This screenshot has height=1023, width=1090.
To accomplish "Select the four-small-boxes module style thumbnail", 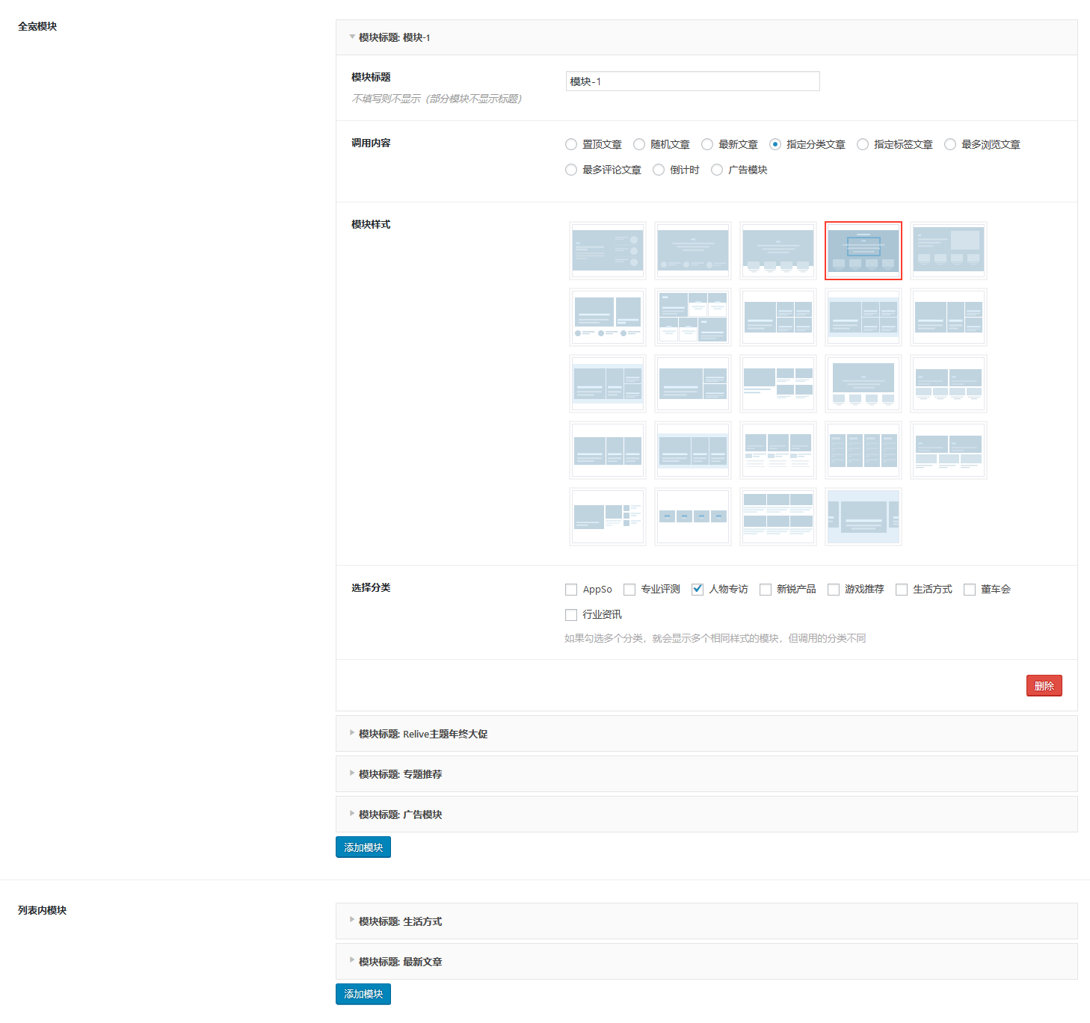I will [692, 517].
